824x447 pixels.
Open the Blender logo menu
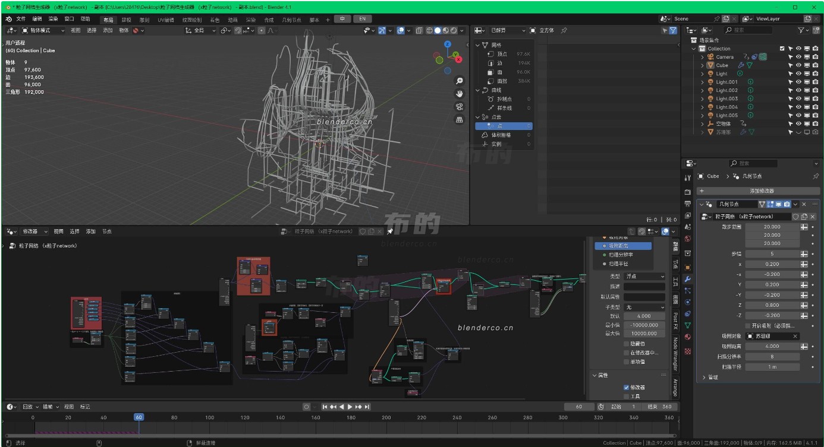click(x=9, y=19)
